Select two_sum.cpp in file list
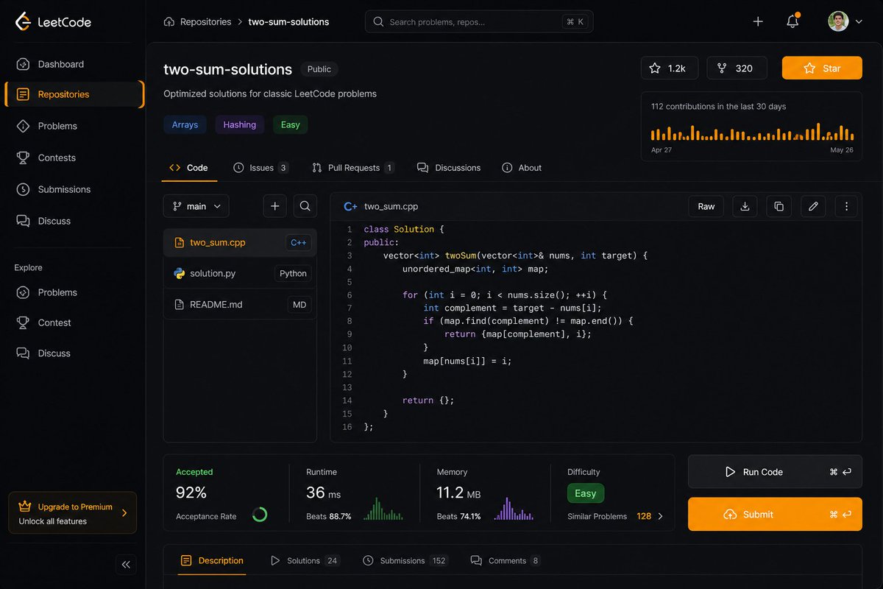The width and height of the screenshot is (883, 589). tap(240, 242)
